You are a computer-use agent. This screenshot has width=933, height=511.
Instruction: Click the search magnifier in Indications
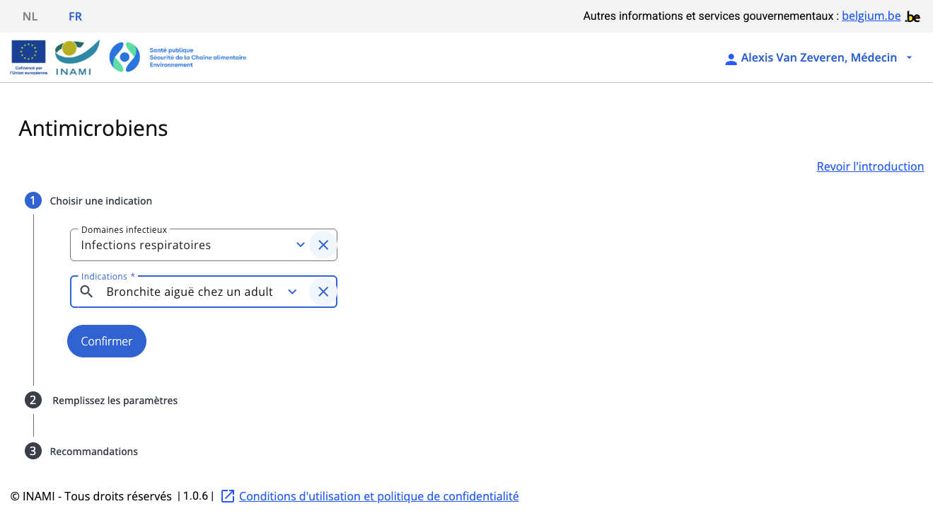click(x=86, y=292)
